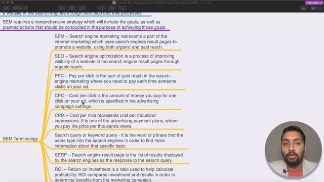Select the 'SEO – Search engine optimization' node
This screenshot has width=324, height=182.
(117, 62)
